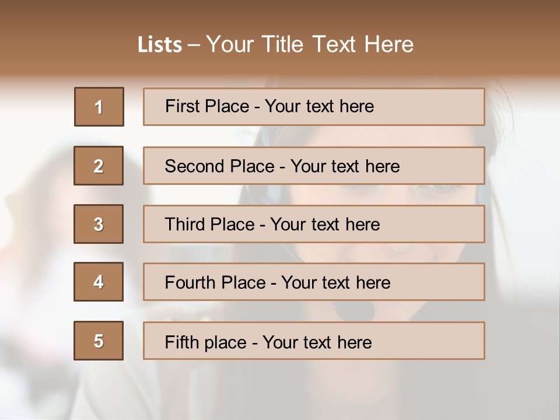Select the Second Place text box

pos(314,166)
